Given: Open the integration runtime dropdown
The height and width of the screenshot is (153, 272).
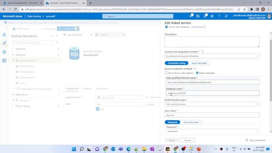Looking at the screenshot, I should (x=212, y=56).
